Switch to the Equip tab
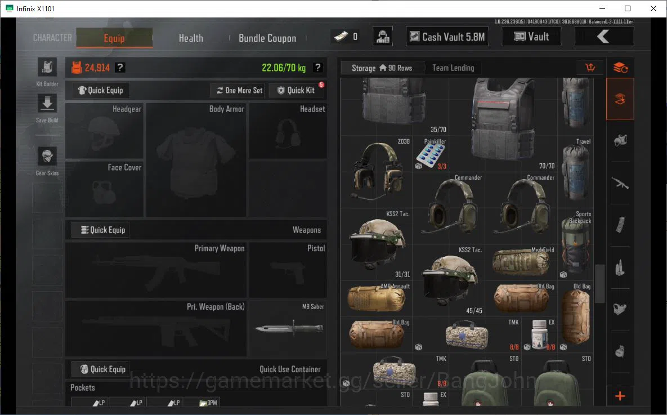 (x=114, y=38)
